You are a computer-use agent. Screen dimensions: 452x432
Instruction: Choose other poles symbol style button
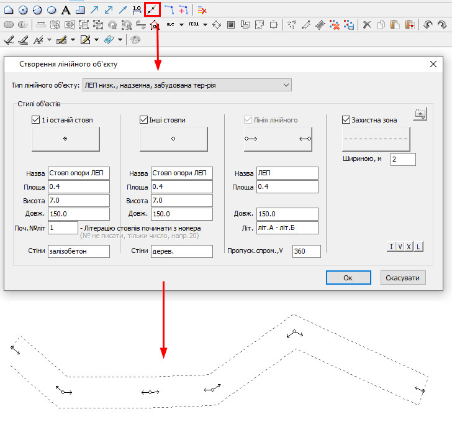[x=174, y=139]
